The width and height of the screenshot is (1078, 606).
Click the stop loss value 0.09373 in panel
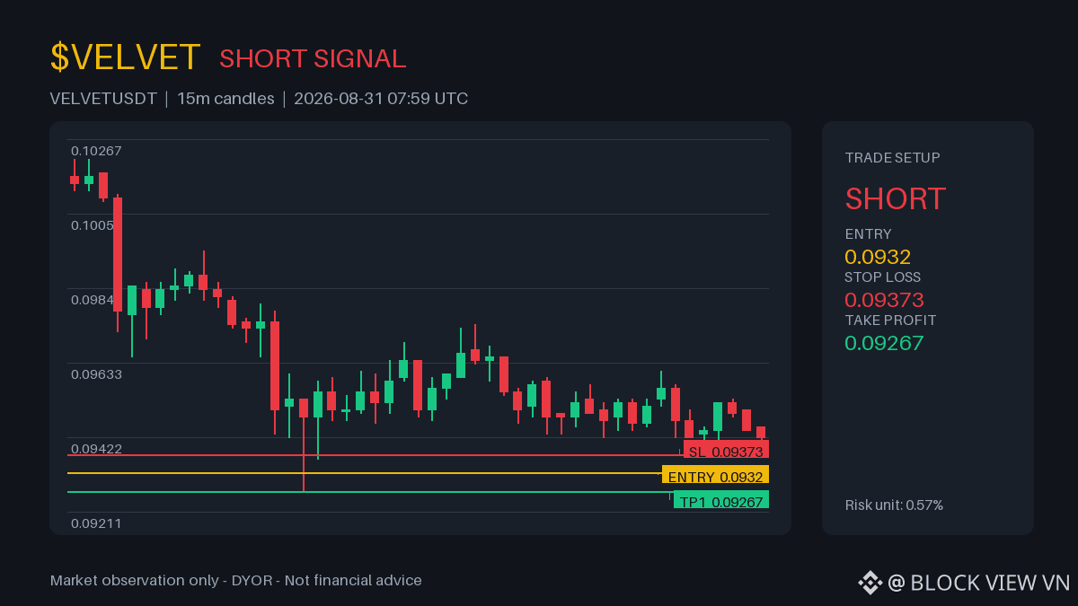pyautogui.click(x=884, y=300)
